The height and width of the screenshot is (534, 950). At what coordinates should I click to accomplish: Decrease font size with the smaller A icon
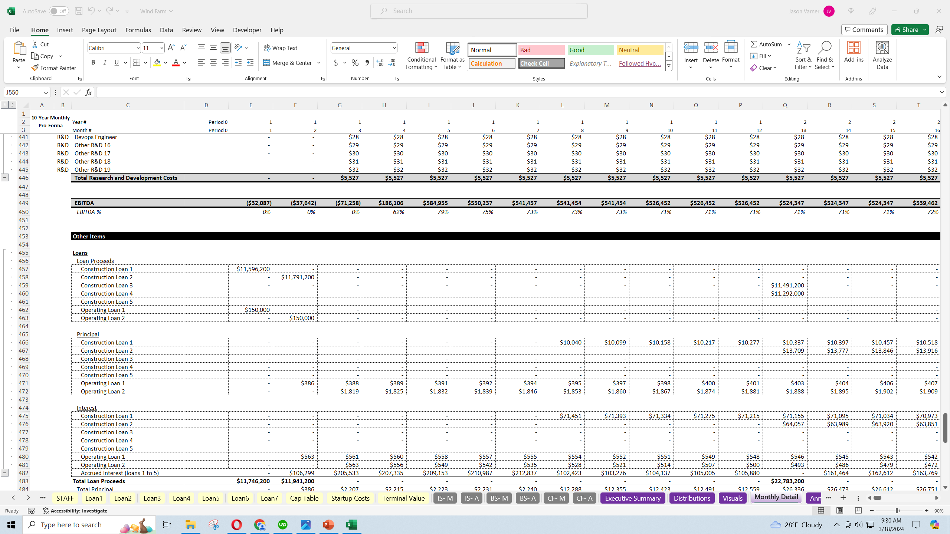pyautogui.click(x=183, y=48)
